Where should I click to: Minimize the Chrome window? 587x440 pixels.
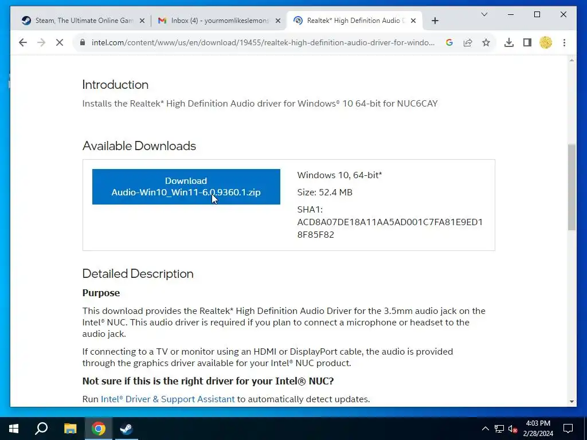tap(511, 14)
